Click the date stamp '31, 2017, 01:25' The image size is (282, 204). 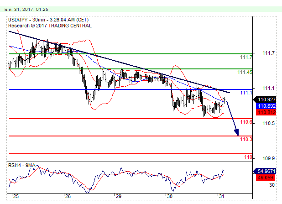(31, 9)
